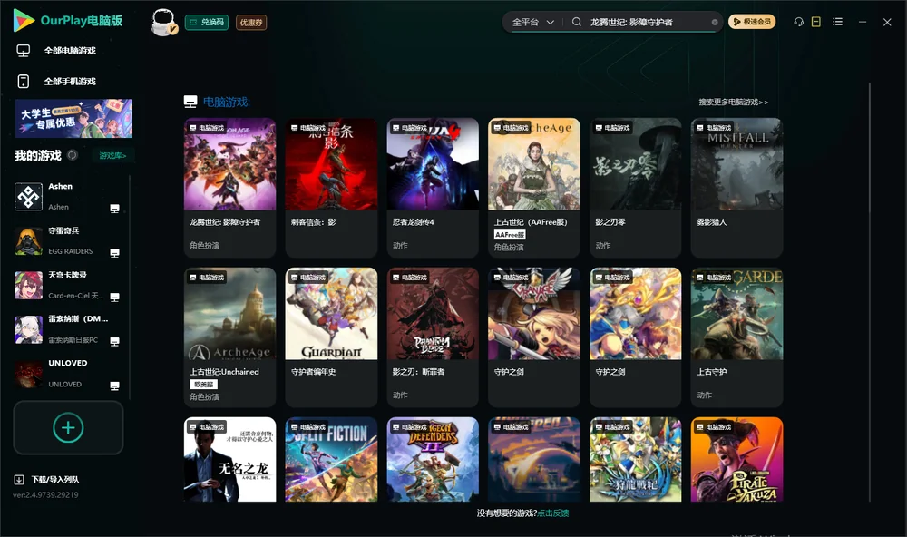The height and width of the screenshot is (537, 907).
Task: Click the 欧美服 tag label
Action: coord(203,385)
